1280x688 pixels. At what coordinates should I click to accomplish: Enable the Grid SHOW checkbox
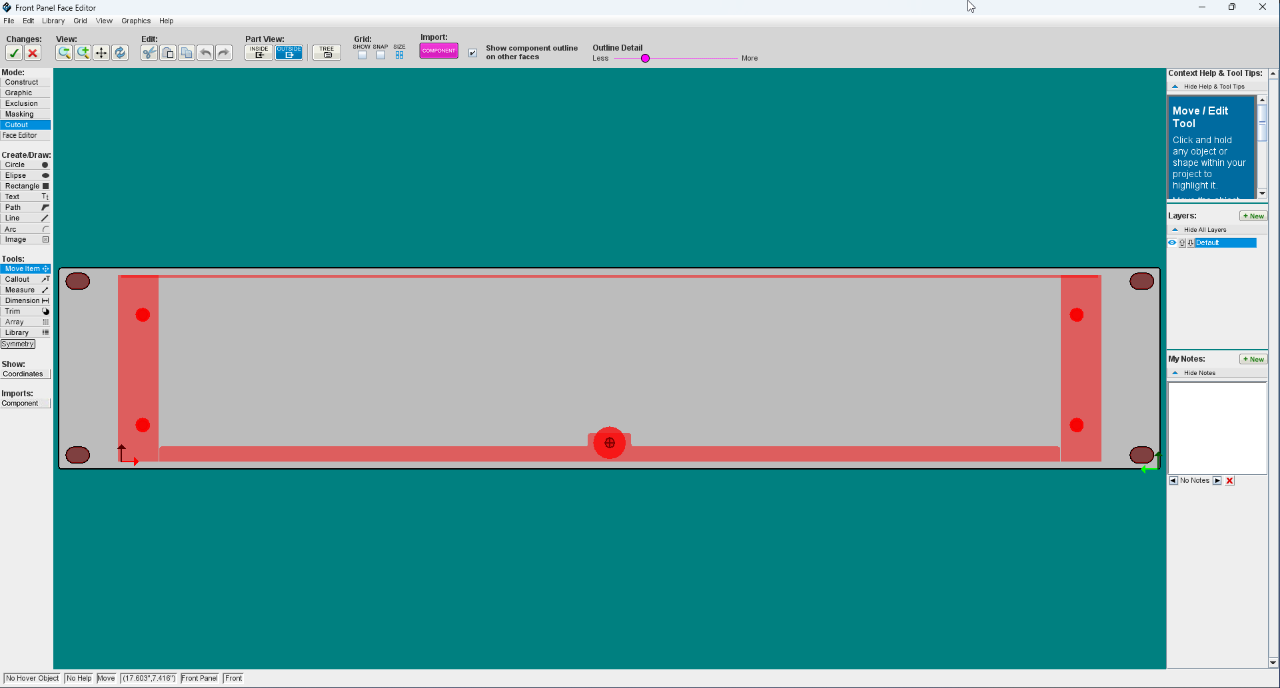point(362,55)
